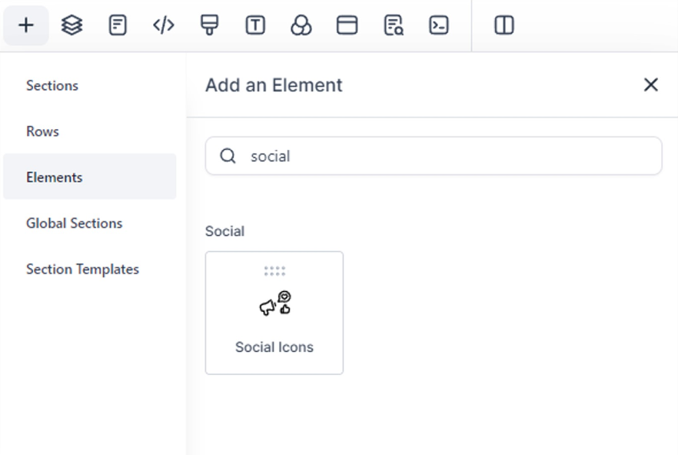This screenshot has height=455, width=678.
Task: Toggle the split panel layout icon
Action: pyautogui.click(x=504, y=25)
